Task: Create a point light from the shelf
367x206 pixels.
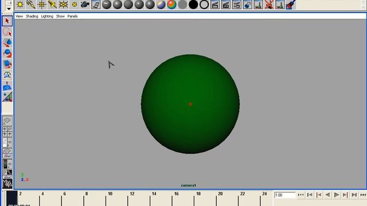Action: pyautogui.click(x=42, y=5)
